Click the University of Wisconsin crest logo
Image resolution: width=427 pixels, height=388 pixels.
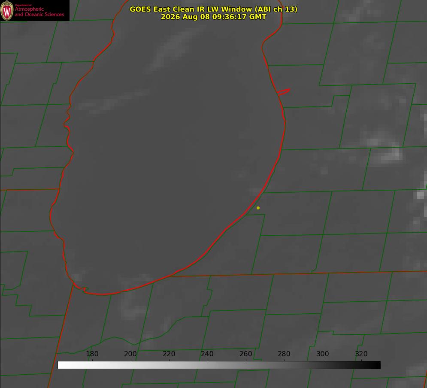click(x=7, y=10)
